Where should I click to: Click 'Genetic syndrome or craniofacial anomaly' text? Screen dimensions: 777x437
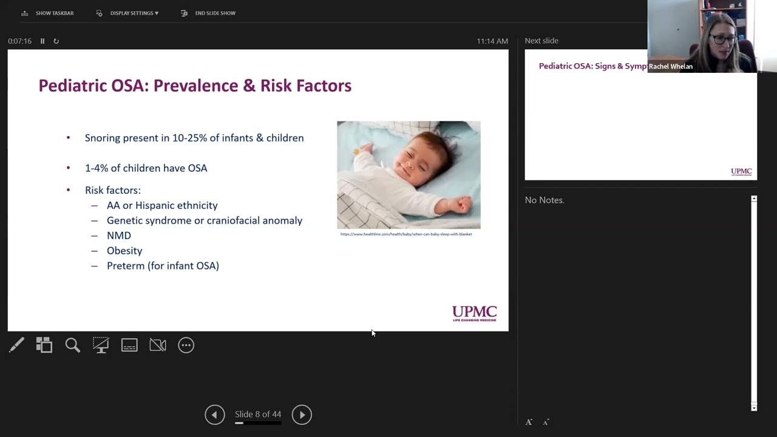tap(205, 220)
